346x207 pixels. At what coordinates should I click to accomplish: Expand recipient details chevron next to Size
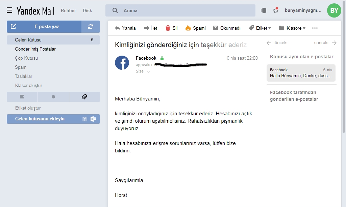pos(149,71)
